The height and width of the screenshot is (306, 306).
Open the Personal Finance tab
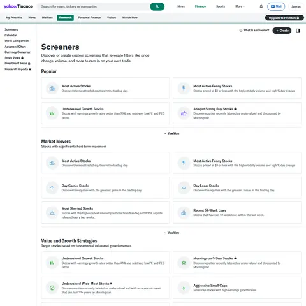[x=89, y=18]
